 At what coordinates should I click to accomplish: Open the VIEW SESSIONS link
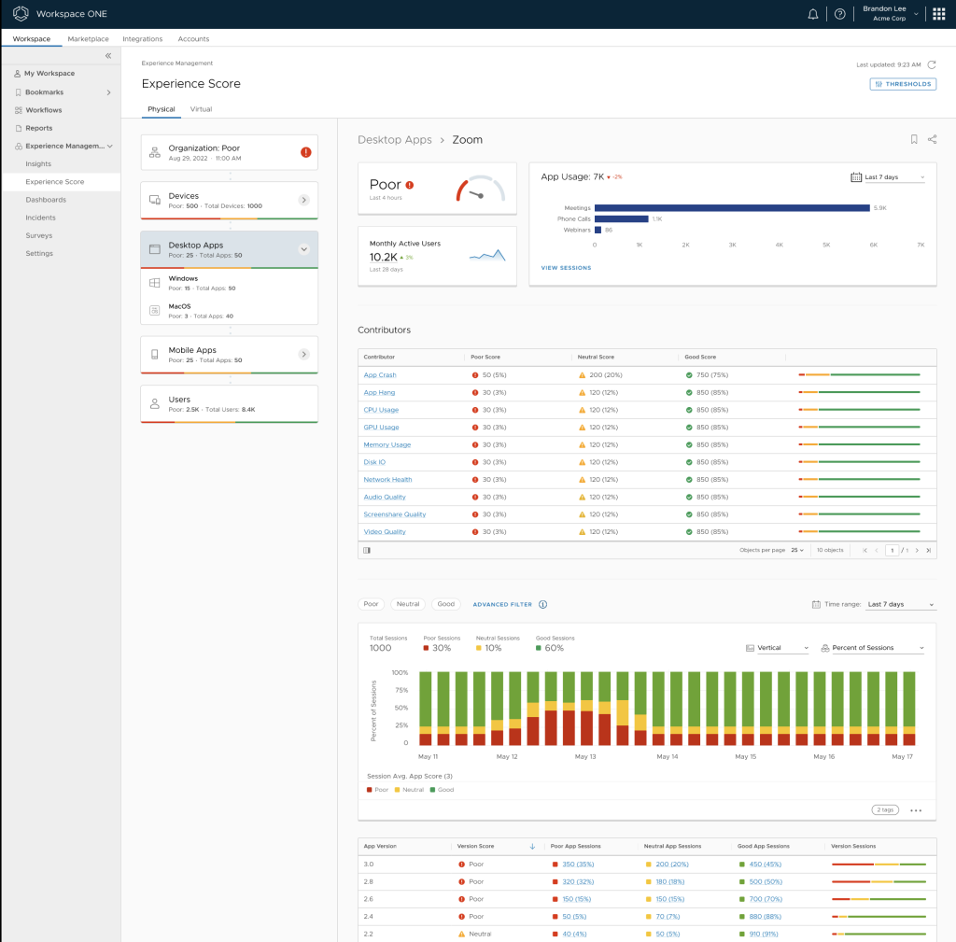coord(566,268)
